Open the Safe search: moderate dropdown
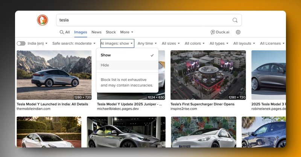Viewport: 301px width, 157px height. pyautogui.click(x=74, y=43)
